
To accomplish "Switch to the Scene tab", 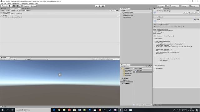I will pos(4,9).
